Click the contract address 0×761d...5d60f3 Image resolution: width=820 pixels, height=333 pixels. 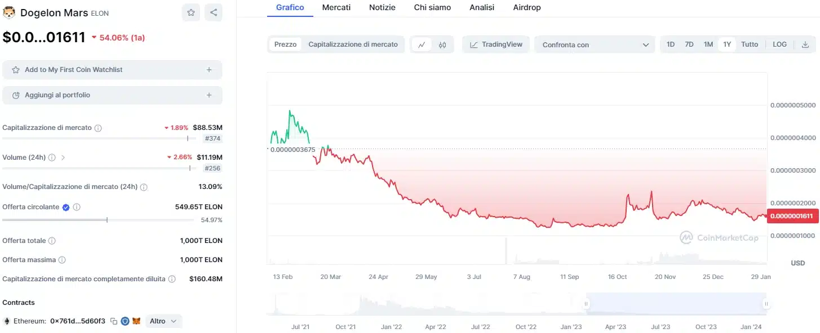coord(78,321)
